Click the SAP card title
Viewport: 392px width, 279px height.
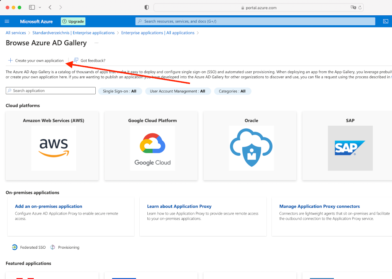pyautogui.click(x=350, y=120)
